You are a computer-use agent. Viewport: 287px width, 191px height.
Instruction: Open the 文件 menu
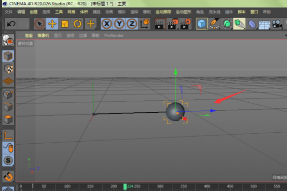(8, 11)
